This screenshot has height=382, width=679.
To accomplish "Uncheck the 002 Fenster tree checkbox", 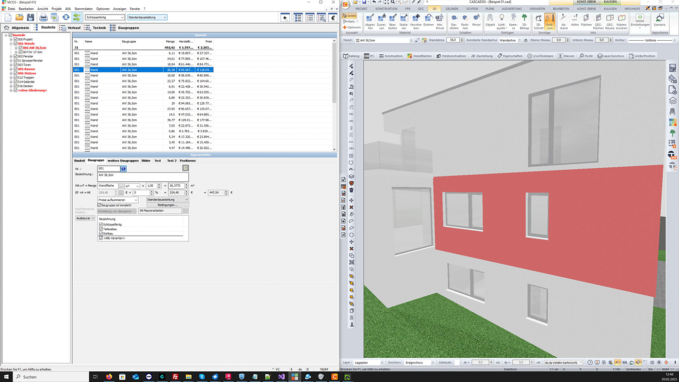I will point(16,56).
